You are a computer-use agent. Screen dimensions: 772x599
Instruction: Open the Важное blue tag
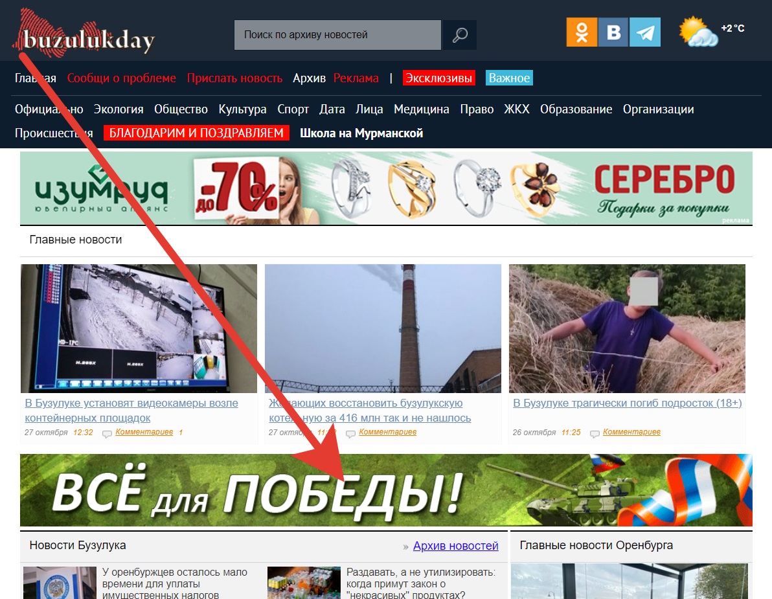coord(509,78)
